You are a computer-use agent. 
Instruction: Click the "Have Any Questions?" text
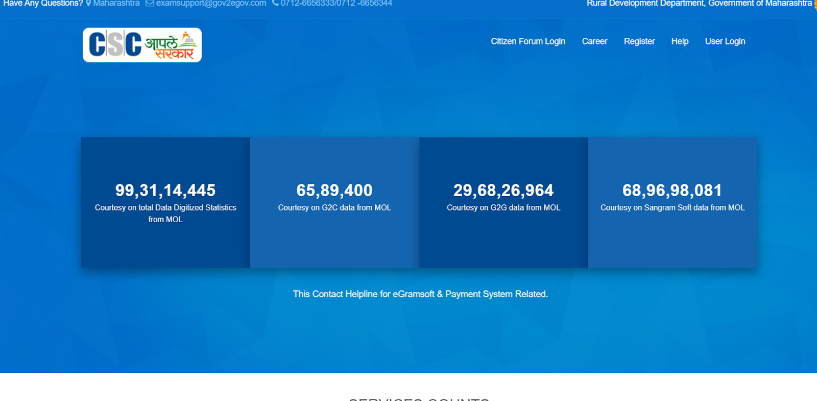pyautogui.click(x=43, y=3)
